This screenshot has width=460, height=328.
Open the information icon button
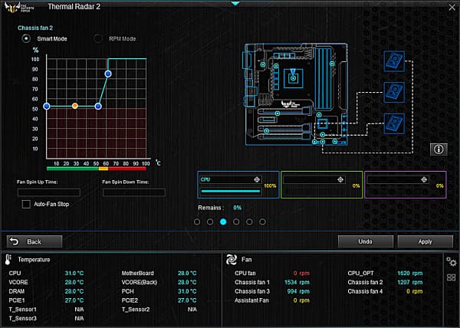[439, 149]
